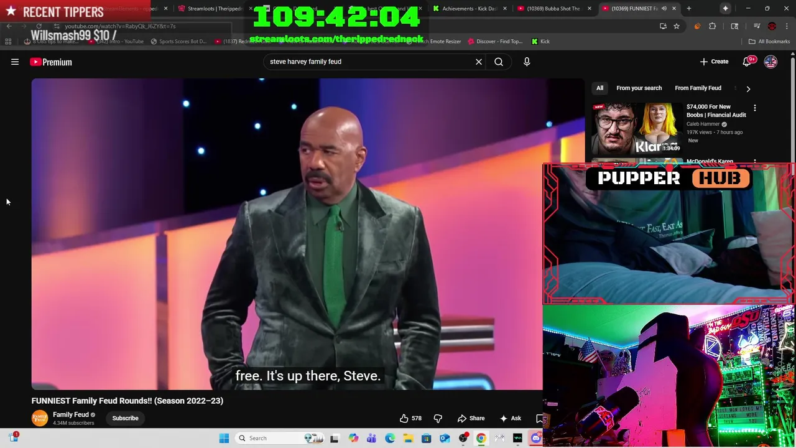Open the Discover - Find Top bookmark

(494, 41)
